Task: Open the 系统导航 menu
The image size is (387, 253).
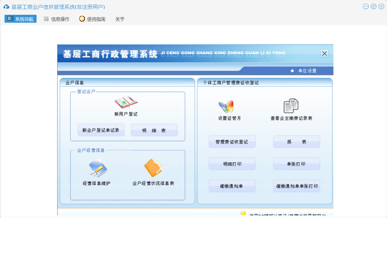Action: (x=20, y=19)
